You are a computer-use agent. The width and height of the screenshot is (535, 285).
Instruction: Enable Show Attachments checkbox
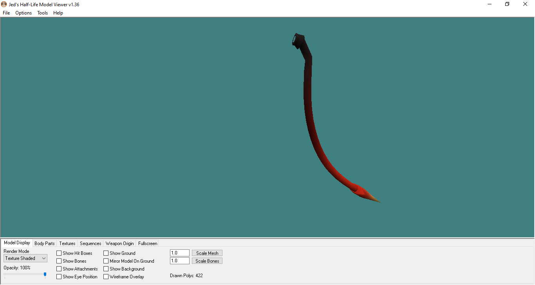59,269
